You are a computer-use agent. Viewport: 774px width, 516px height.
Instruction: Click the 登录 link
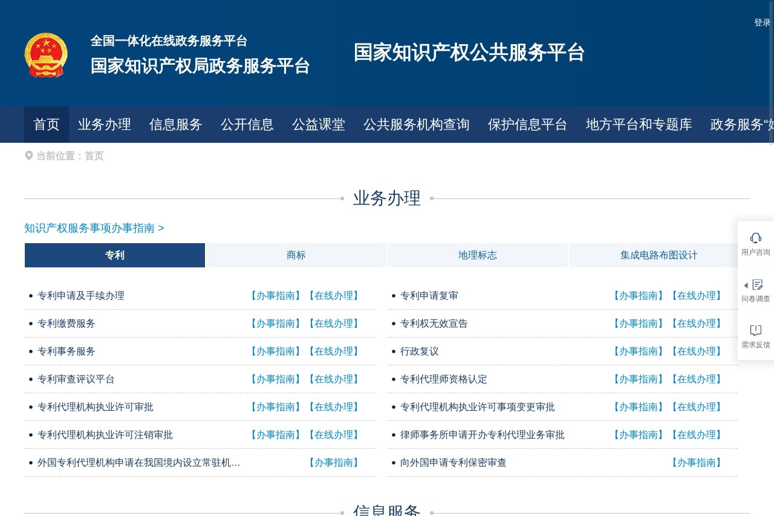[761, 22]
